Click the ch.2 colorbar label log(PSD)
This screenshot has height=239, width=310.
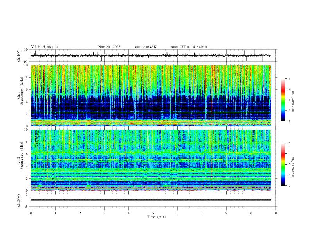[x=293, y=166]
